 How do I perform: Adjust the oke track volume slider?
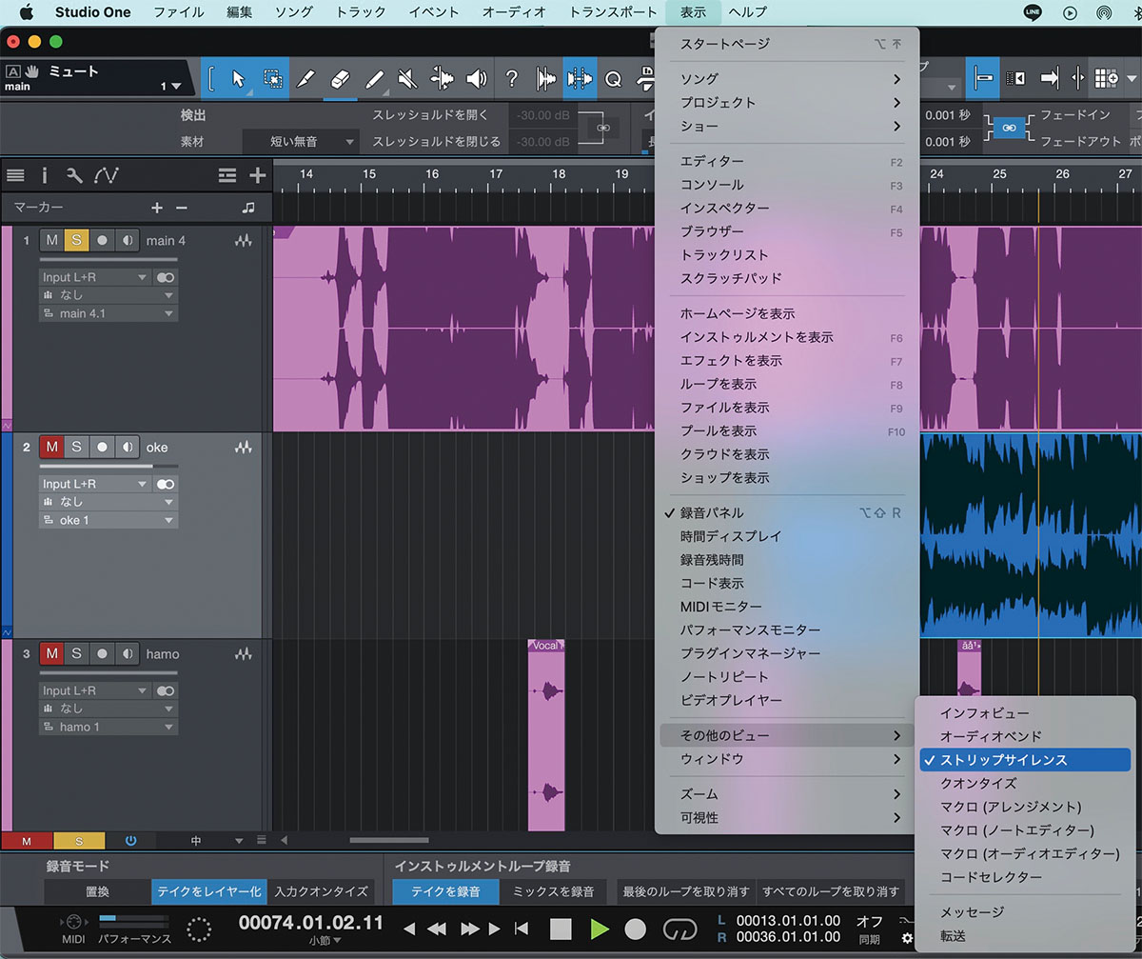[108, 467]
